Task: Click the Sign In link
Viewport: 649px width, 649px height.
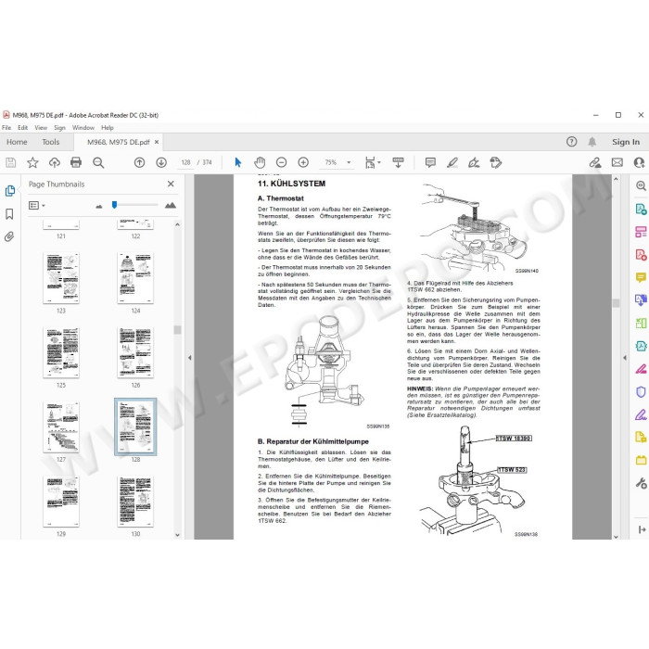Action: tap(626, 142)
